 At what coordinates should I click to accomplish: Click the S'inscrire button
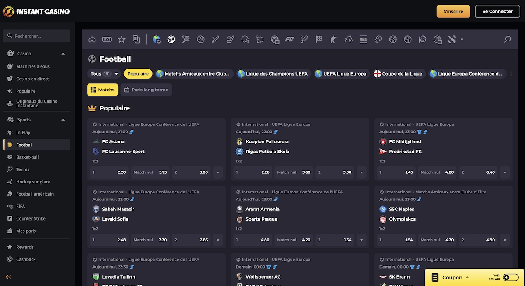(453, 11)
